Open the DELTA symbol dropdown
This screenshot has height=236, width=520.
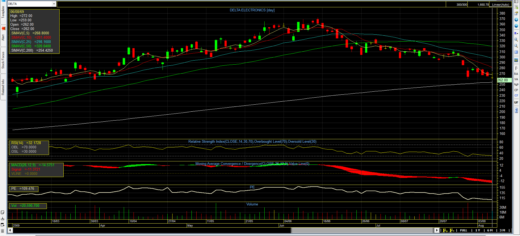(54, 4)
